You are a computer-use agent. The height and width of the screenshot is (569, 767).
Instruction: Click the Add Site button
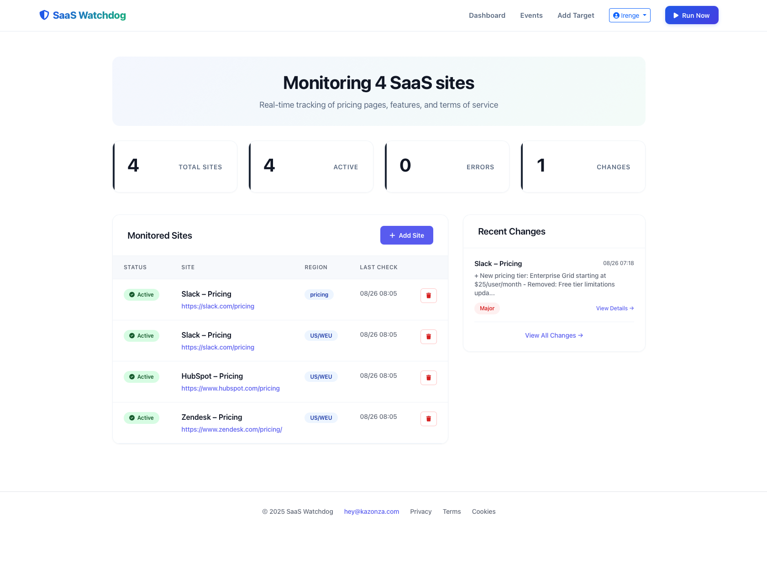coord(406,235)
